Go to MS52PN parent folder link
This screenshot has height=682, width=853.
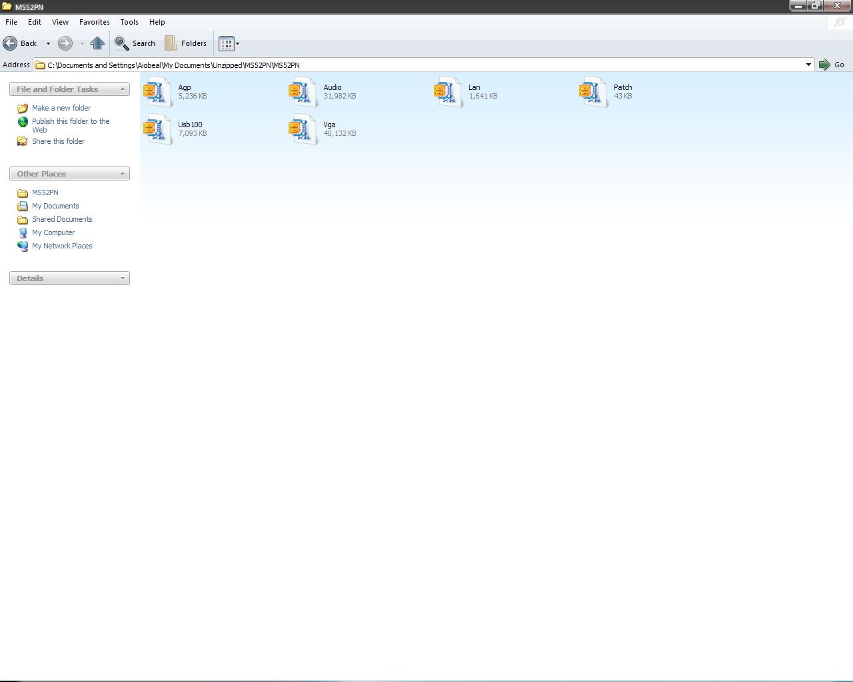coord(45,192)
